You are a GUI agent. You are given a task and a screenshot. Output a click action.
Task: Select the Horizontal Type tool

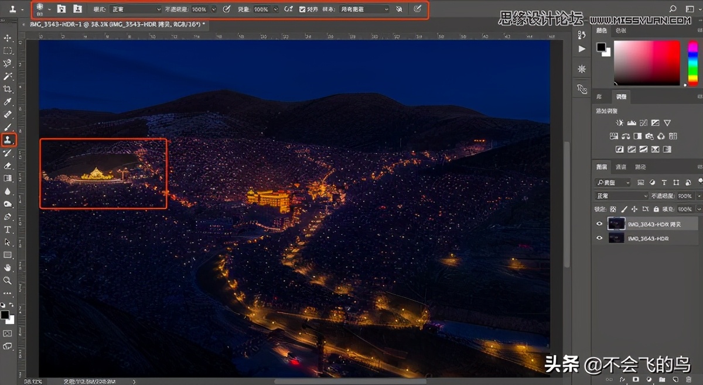[8, 231]
